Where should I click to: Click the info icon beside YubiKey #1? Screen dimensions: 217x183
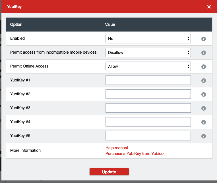(203, 81)
